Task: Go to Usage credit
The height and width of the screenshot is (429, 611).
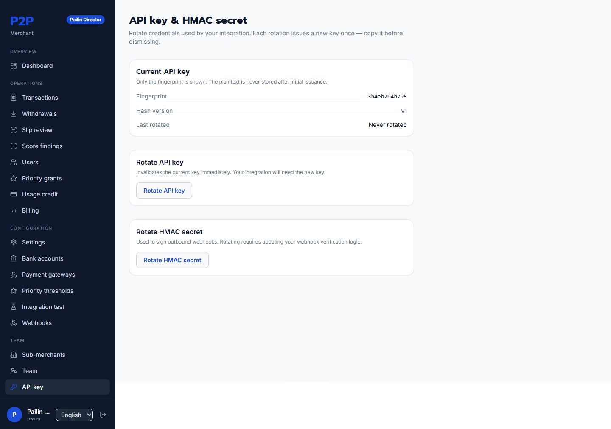Action: tap(57, 194)
